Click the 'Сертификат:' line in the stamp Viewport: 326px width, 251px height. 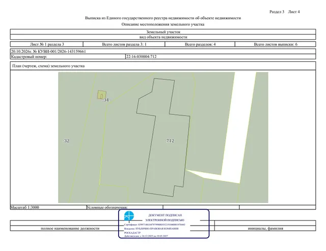pos(155,225)
